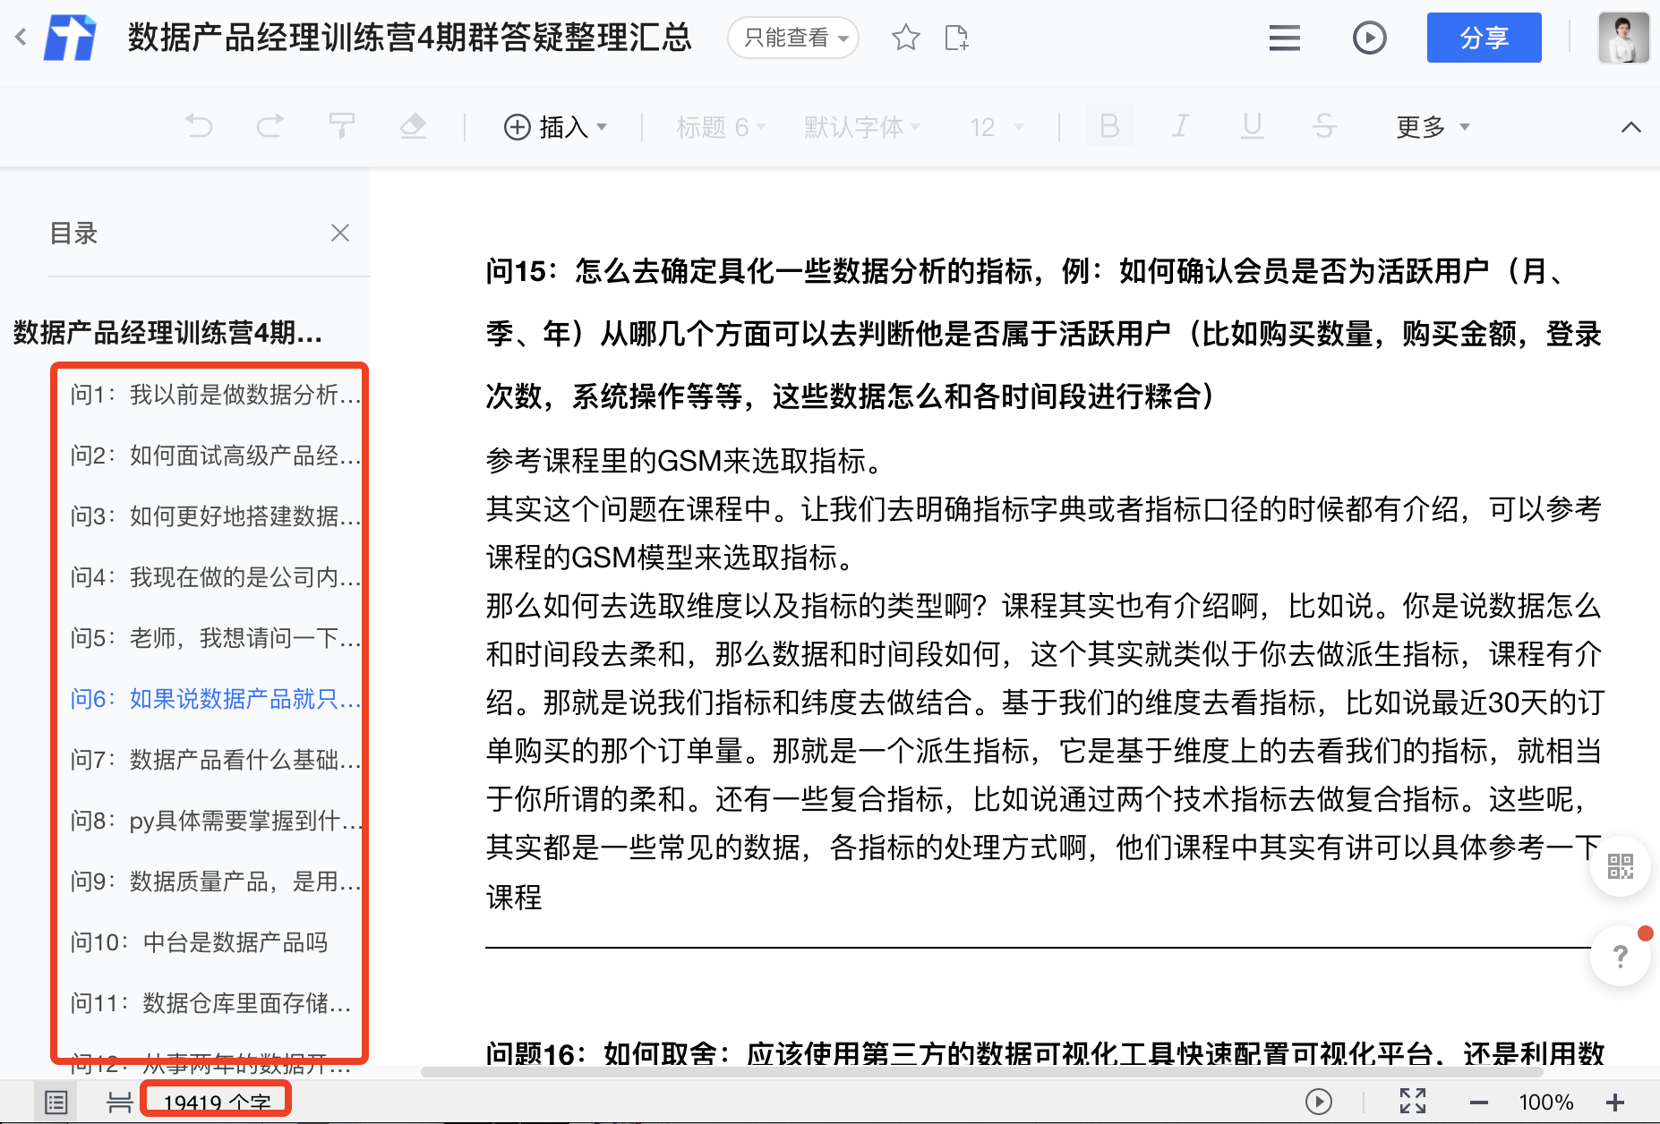Screen dimensions: 1660x1124
Task: Increase zoom with the plus button
Action: [1614, 1102]
